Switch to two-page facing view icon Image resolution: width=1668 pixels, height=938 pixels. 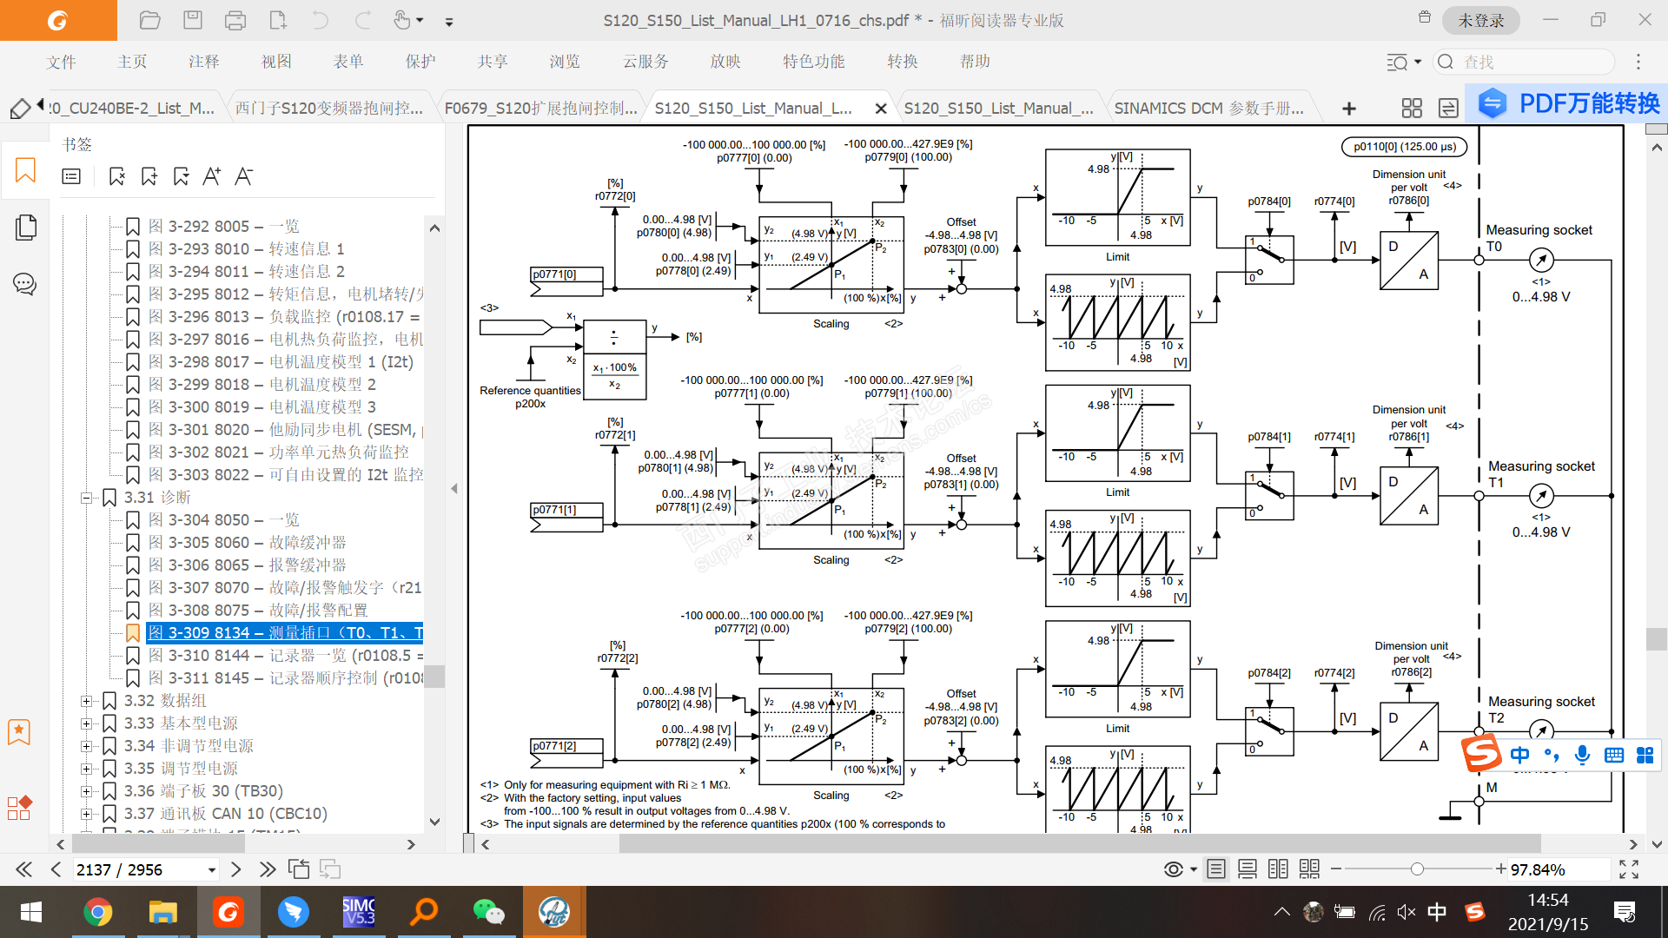pyautogui.click(x=1278, y=869)
